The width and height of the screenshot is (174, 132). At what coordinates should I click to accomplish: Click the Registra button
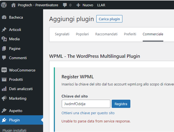pyautogui.click(x=121, y=104)
